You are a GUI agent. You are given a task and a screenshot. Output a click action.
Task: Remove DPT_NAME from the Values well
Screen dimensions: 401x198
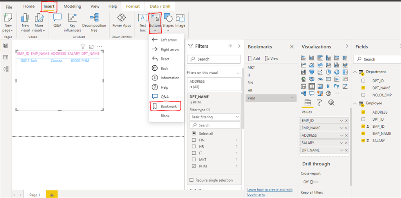346,150
